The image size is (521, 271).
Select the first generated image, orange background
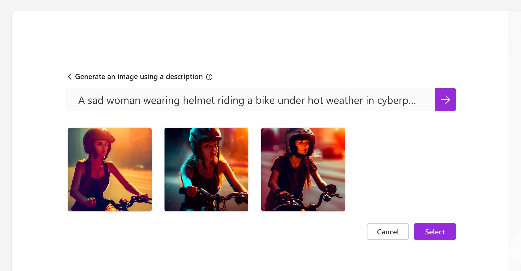tap(110, 170)
